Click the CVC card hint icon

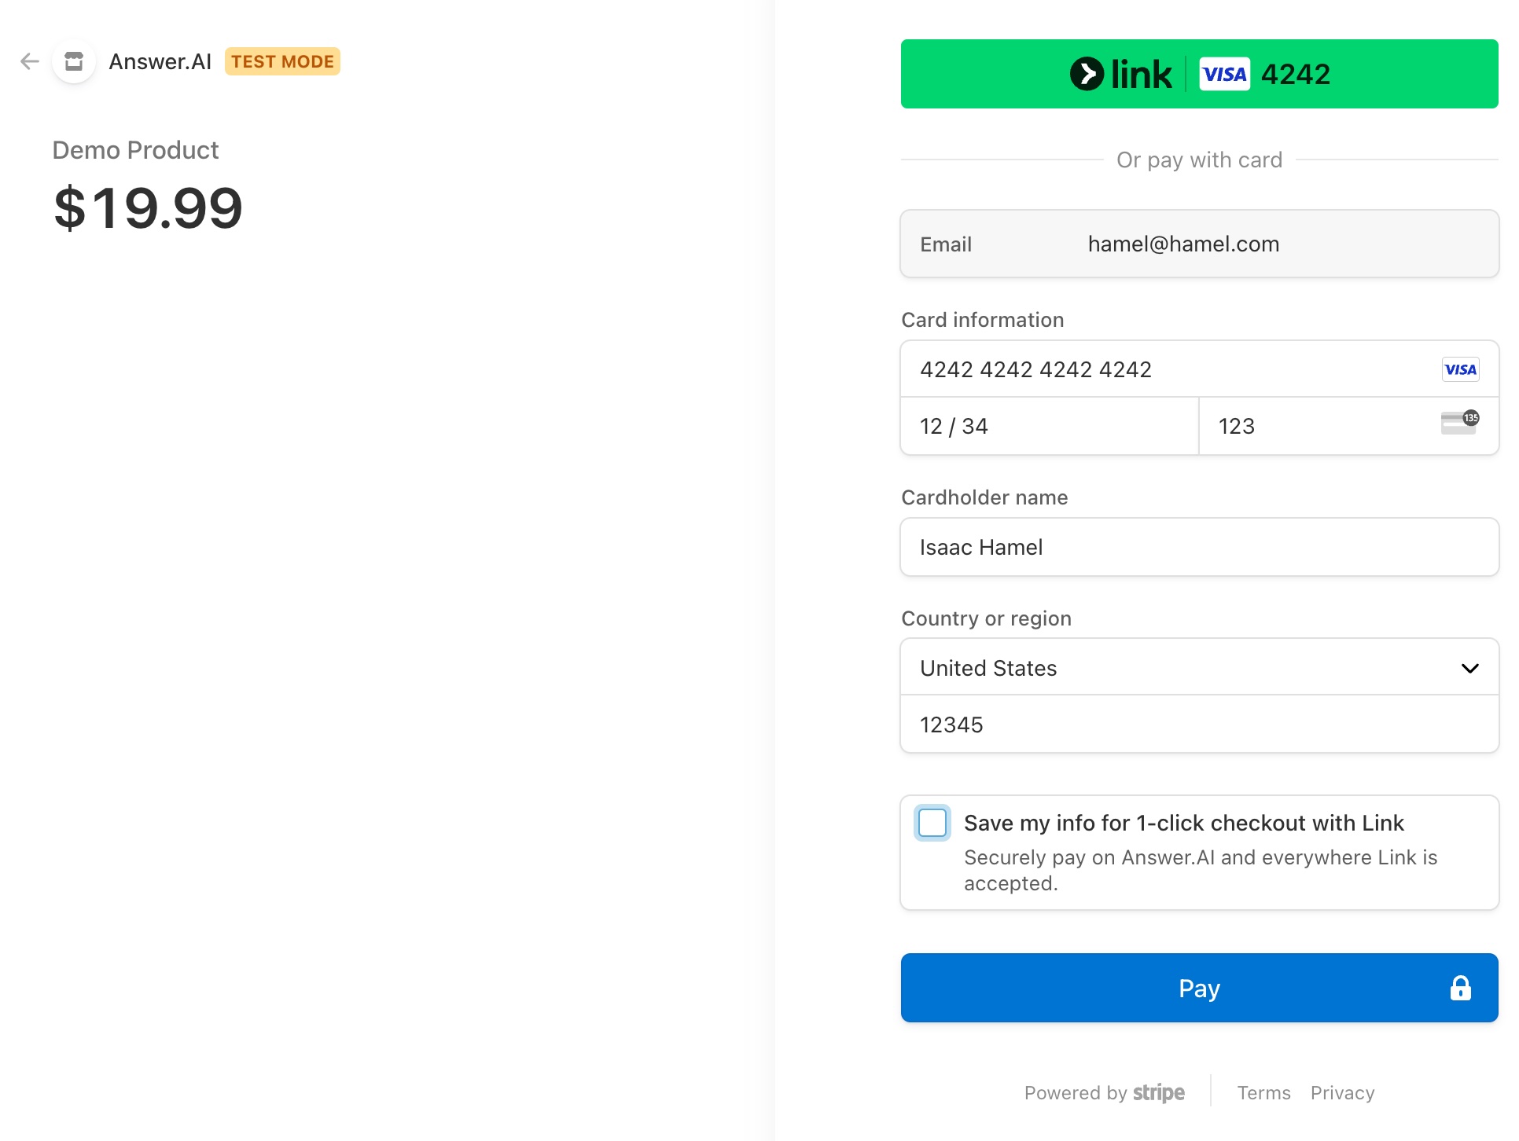[1459, 423]
